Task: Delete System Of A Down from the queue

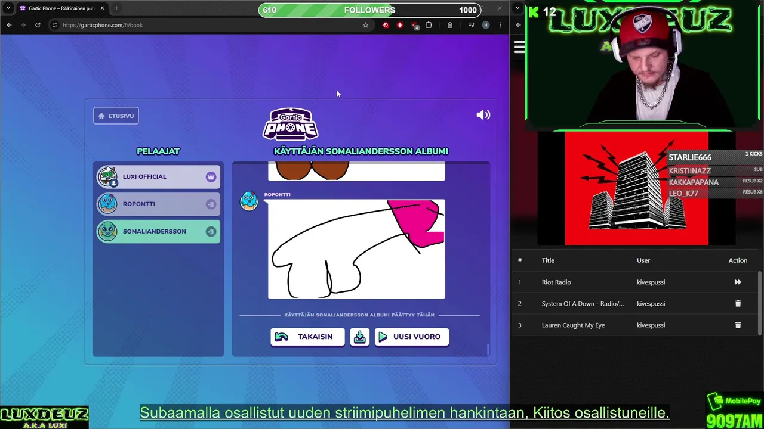Action: 738,304
